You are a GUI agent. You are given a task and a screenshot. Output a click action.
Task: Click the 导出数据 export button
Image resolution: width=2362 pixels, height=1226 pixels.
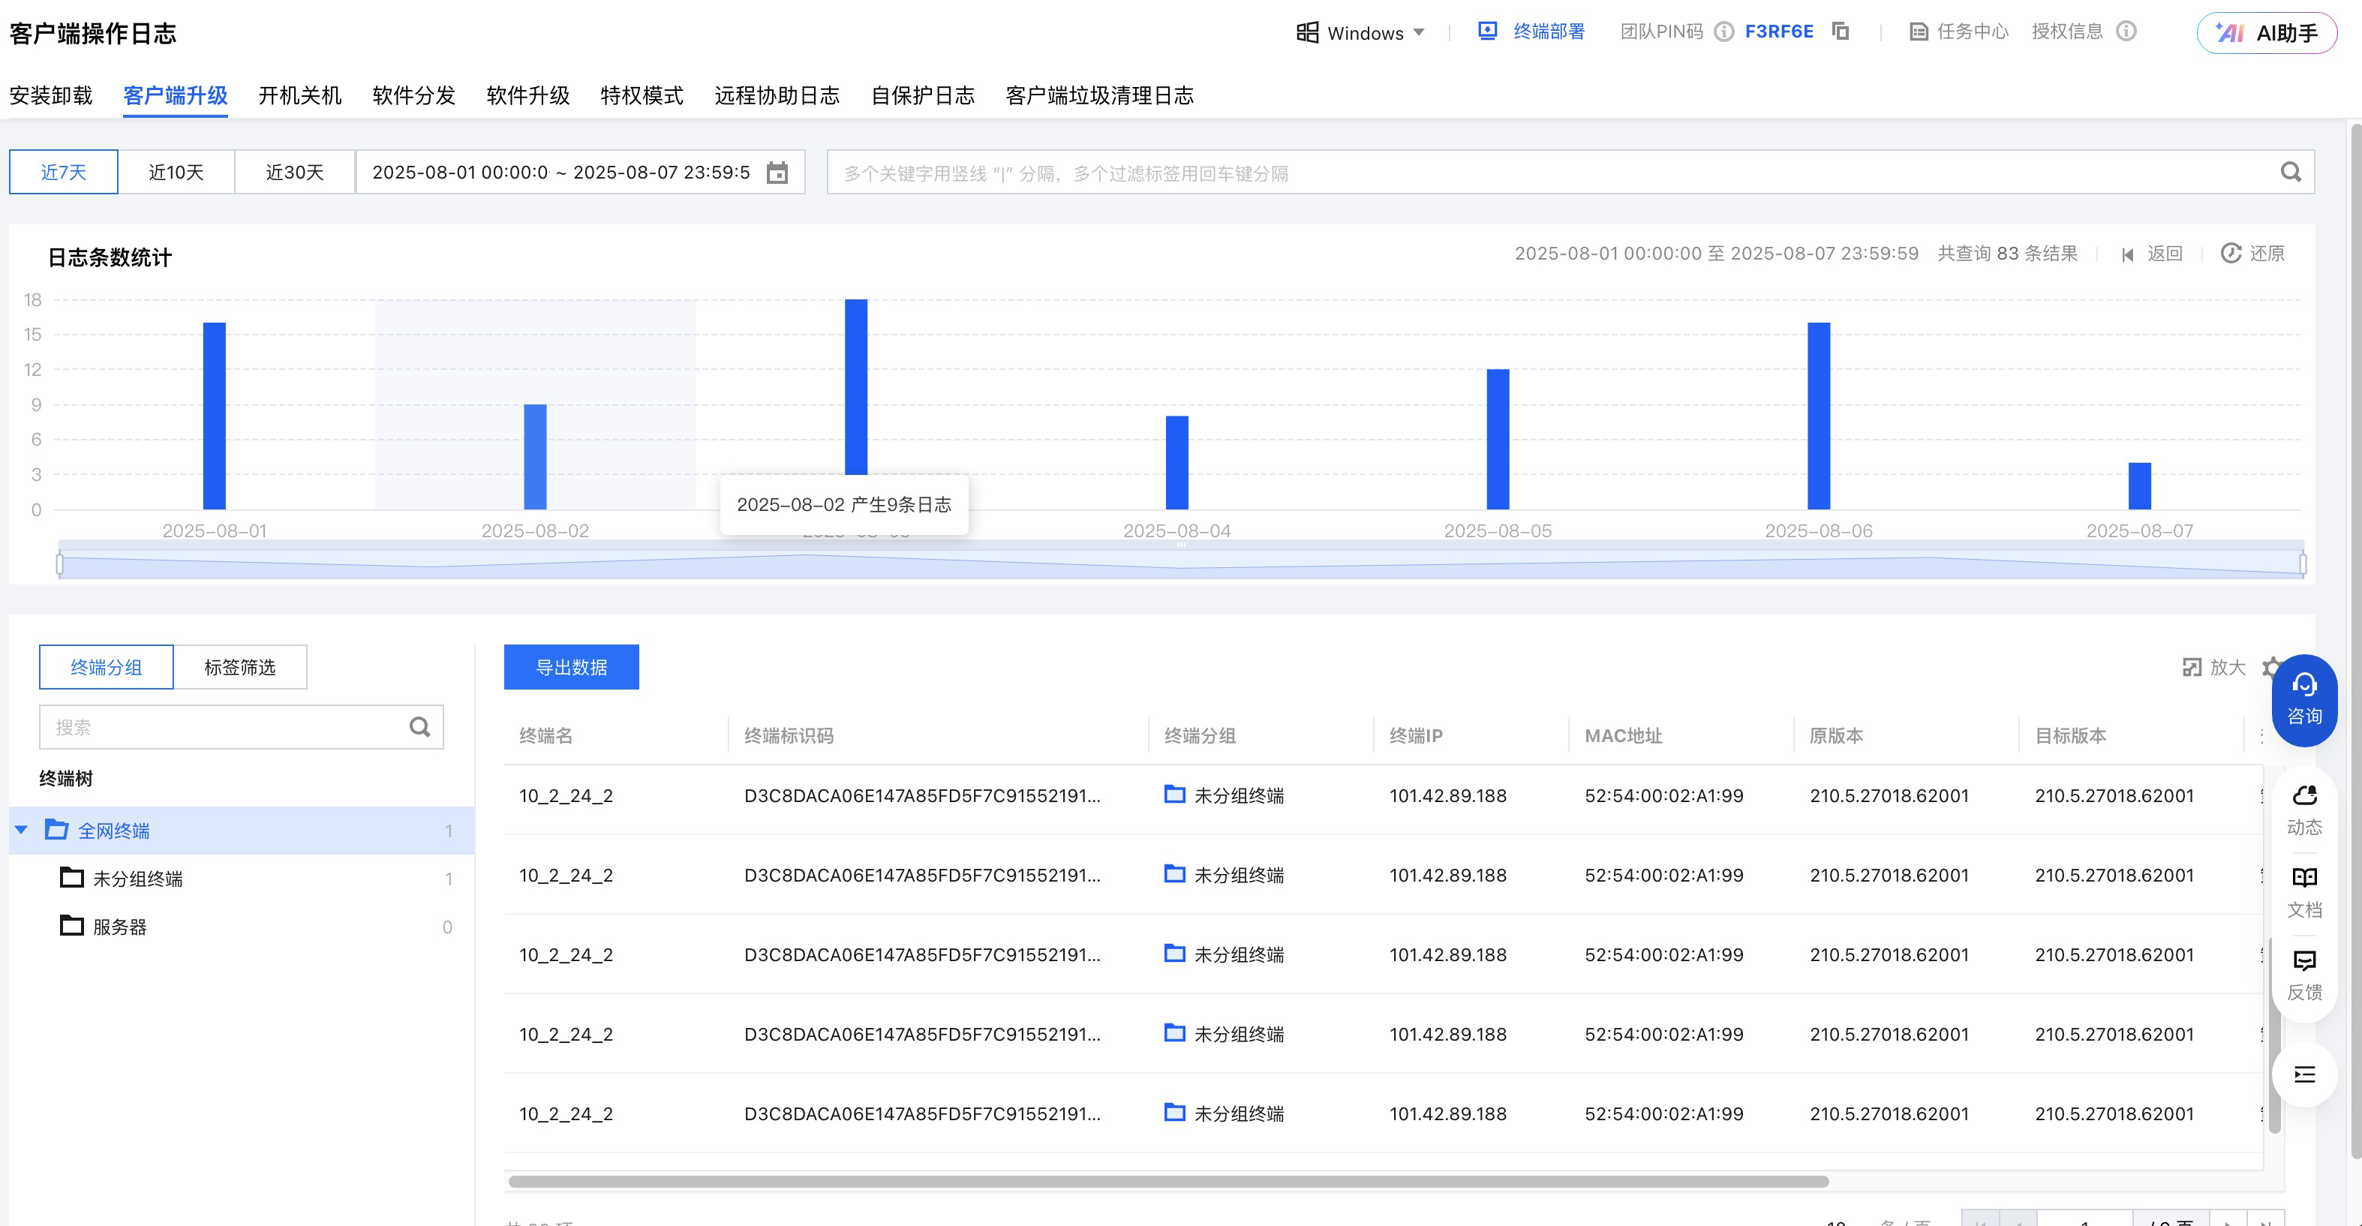coord(570,666)
